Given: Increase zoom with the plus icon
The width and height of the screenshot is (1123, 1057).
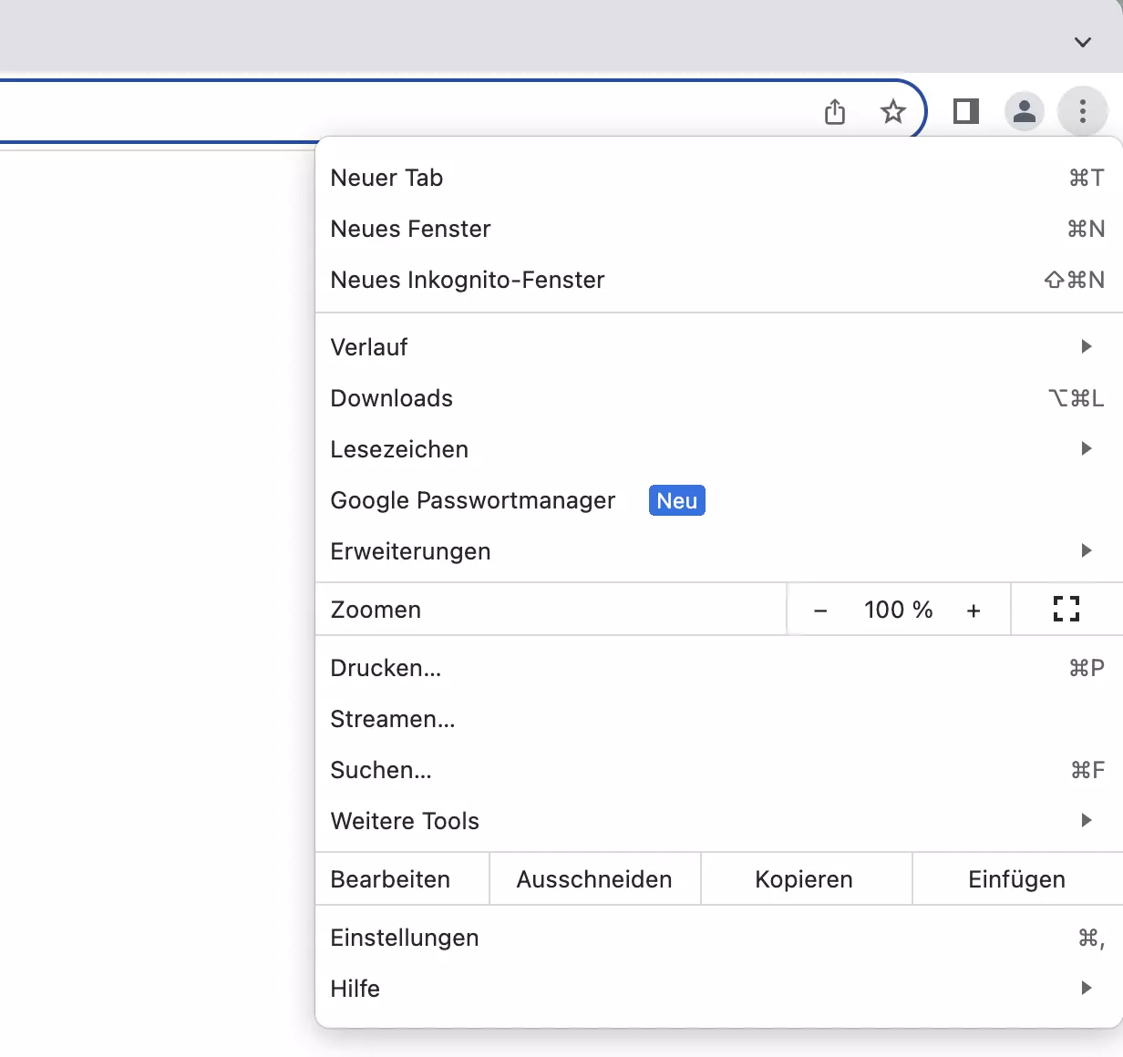Looking at the screenshot, I should [x=974, y=610].
